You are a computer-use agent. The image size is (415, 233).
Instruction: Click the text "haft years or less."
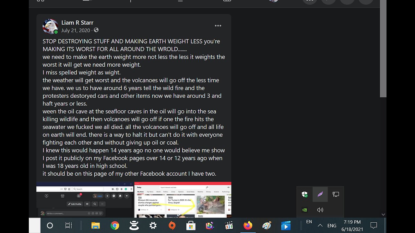pos(65,104)
